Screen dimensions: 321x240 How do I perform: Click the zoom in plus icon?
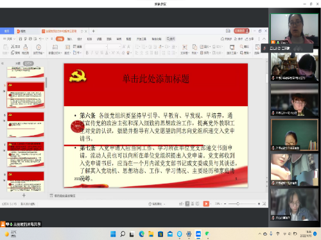click(259, 204)
